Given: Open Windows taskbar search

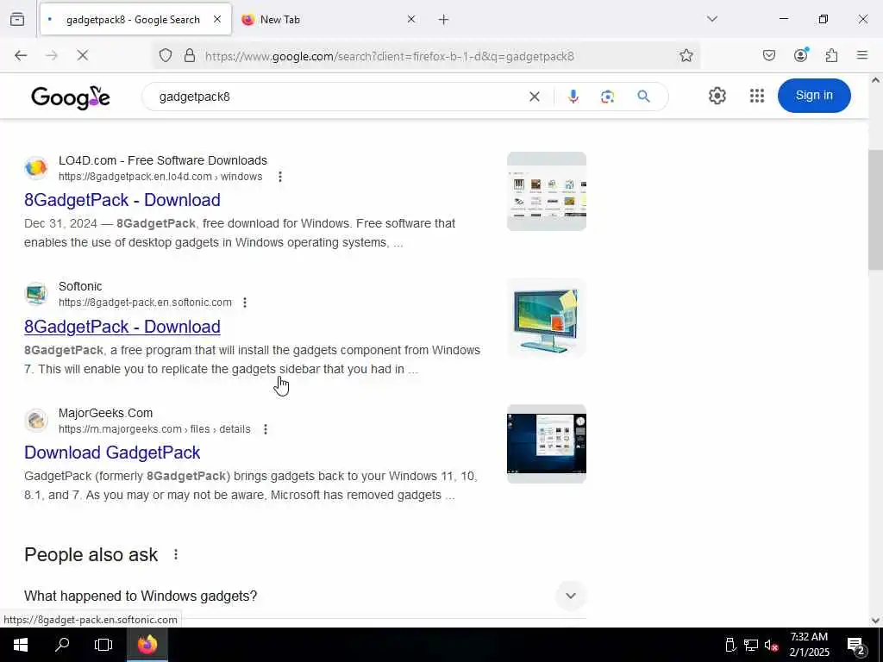Looking at the screenshot, I should click(x=62, y=645).
